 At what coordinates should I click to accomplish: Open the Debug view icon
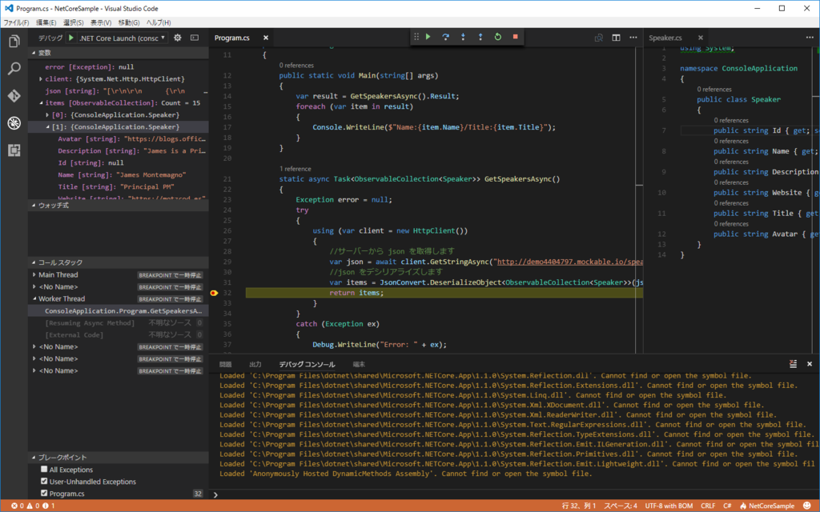coord(14,122)
